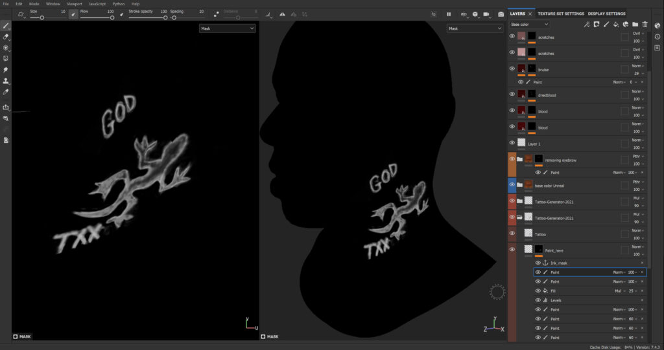This screenshot has height=350, width=664.
Task: Select the Levels effect row
Action: (x=590, y=300)
